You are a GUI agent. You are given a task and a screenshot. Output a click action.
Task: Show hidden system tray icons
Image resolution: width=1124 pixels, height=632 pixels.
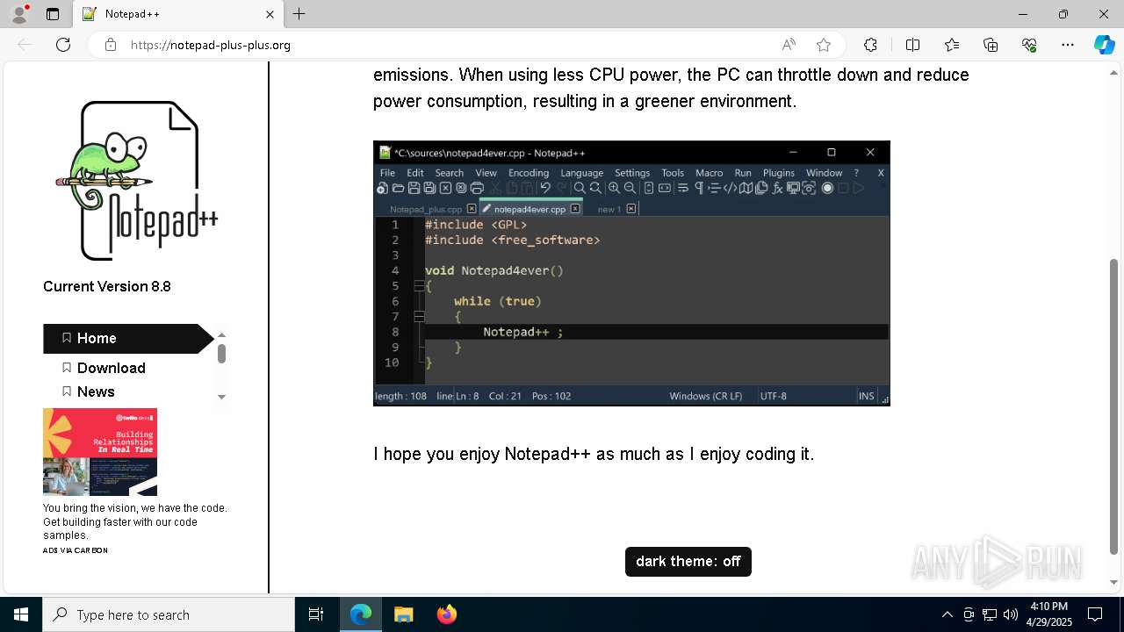(x=947, y=614)
